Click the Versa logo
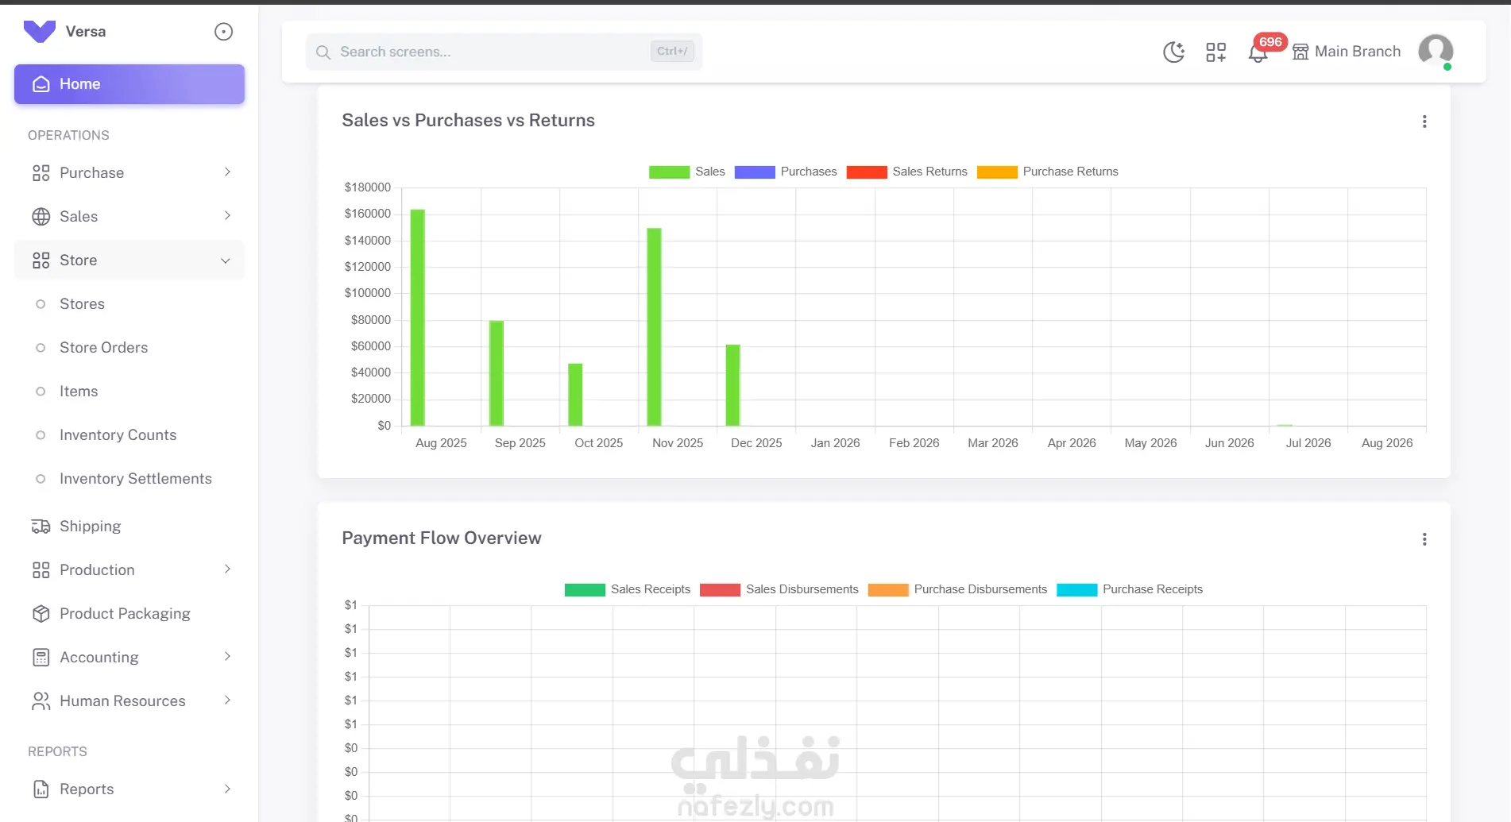1511x822 pixels. [x=40, y=32]
